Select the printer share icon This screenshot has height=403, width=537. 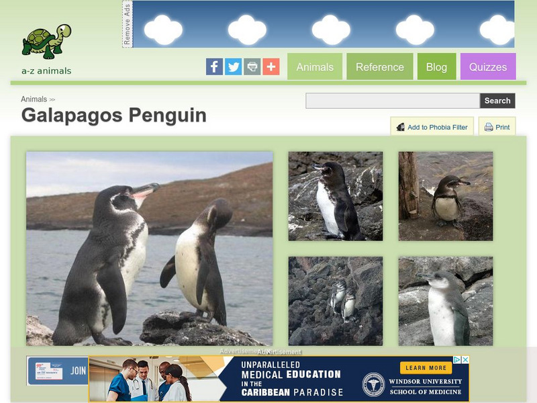coord(252,66)
